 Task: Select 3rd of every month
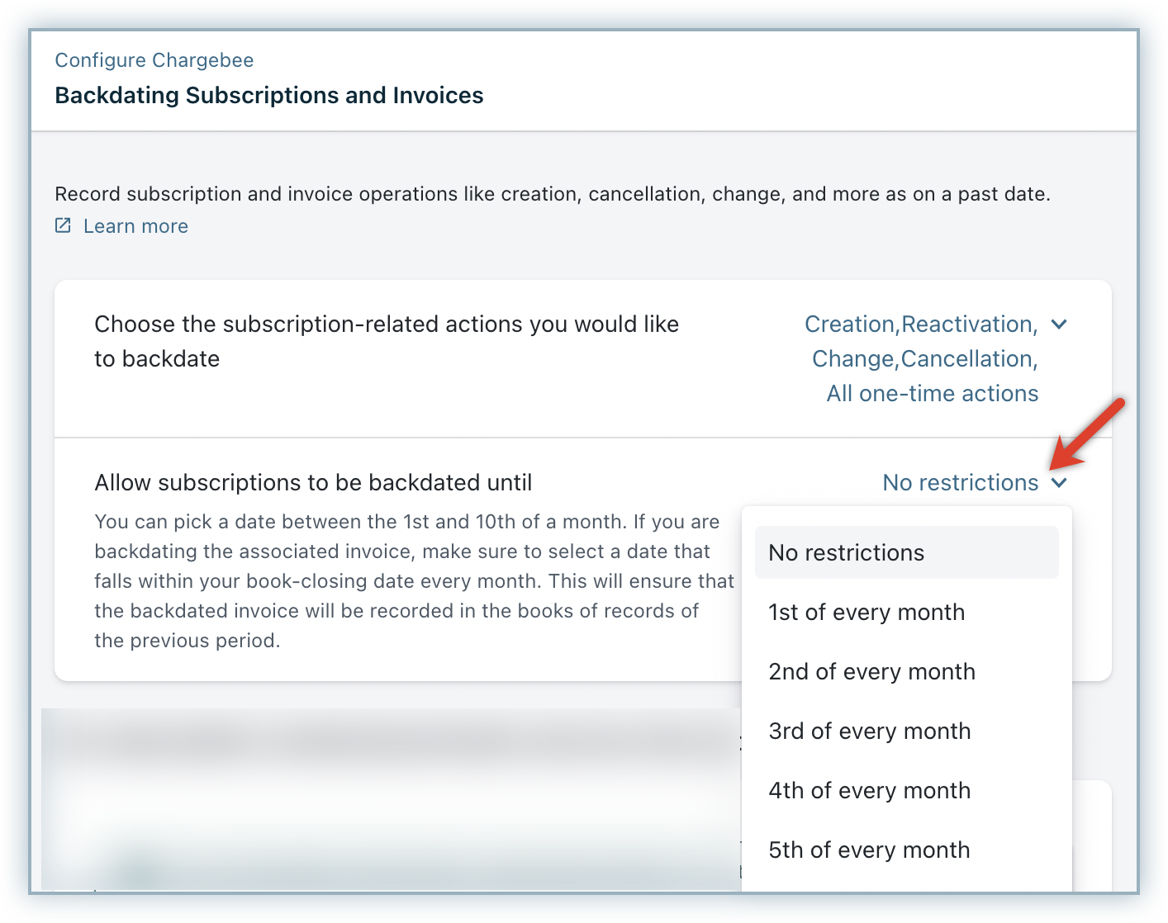pyautogui.click(x=869, y=731)
